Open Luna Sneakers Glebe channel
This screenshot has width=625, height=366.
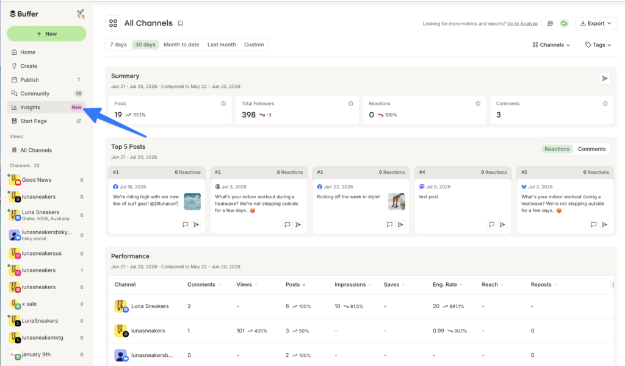pos(46,215)
